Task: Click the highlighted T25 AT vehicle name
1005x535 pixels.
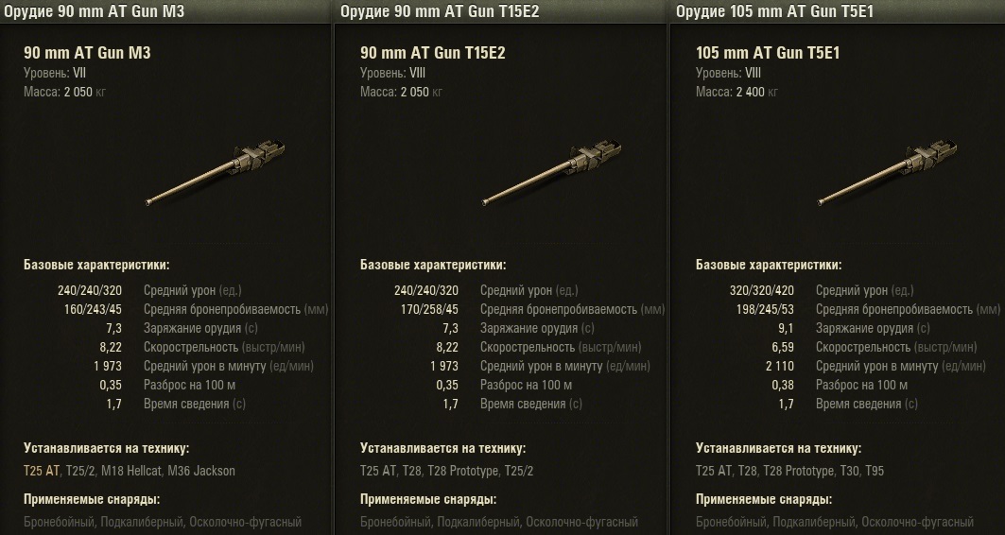Action: point(42,471)
